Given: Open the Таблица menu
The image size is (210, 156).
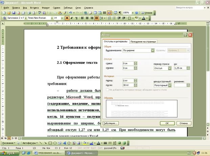Looking at the screenshot, I should [68, 7].
